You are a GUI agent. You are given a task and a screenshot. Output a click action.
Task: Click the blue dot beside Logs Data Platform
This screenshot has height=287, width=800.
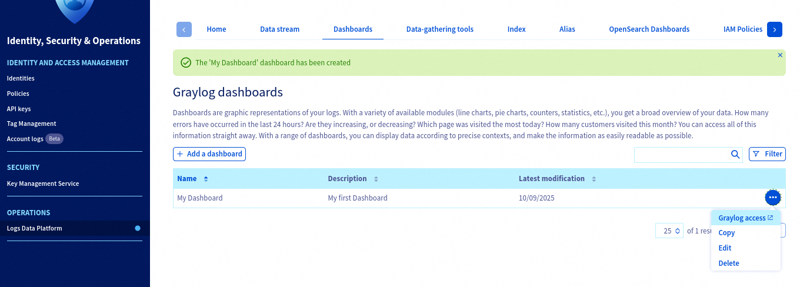(138, 228)
